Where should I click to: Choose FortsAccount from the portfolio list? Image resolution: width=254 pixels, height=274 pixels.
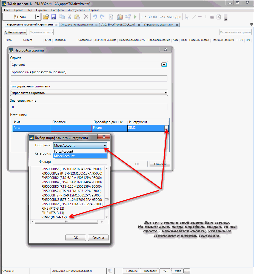[x=64, y=152]
